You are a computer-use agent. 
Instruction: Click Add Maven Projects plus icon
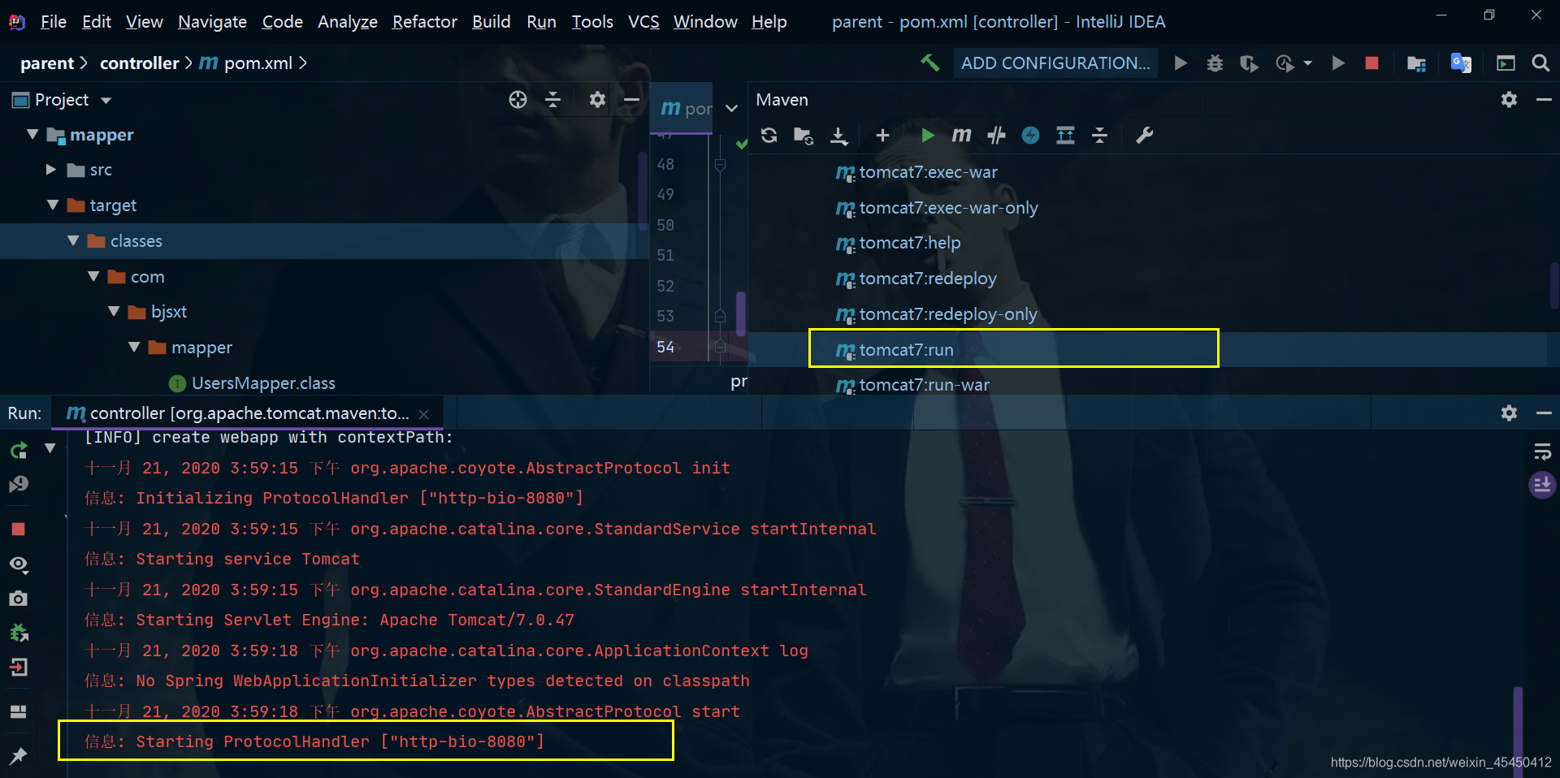(x=882, y=136)
